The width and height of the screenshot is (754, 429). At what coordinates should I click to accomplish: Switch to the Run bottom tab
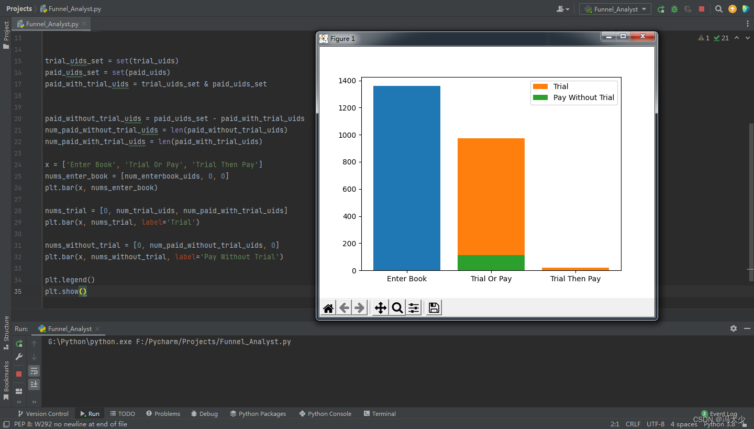coord(90,414)
